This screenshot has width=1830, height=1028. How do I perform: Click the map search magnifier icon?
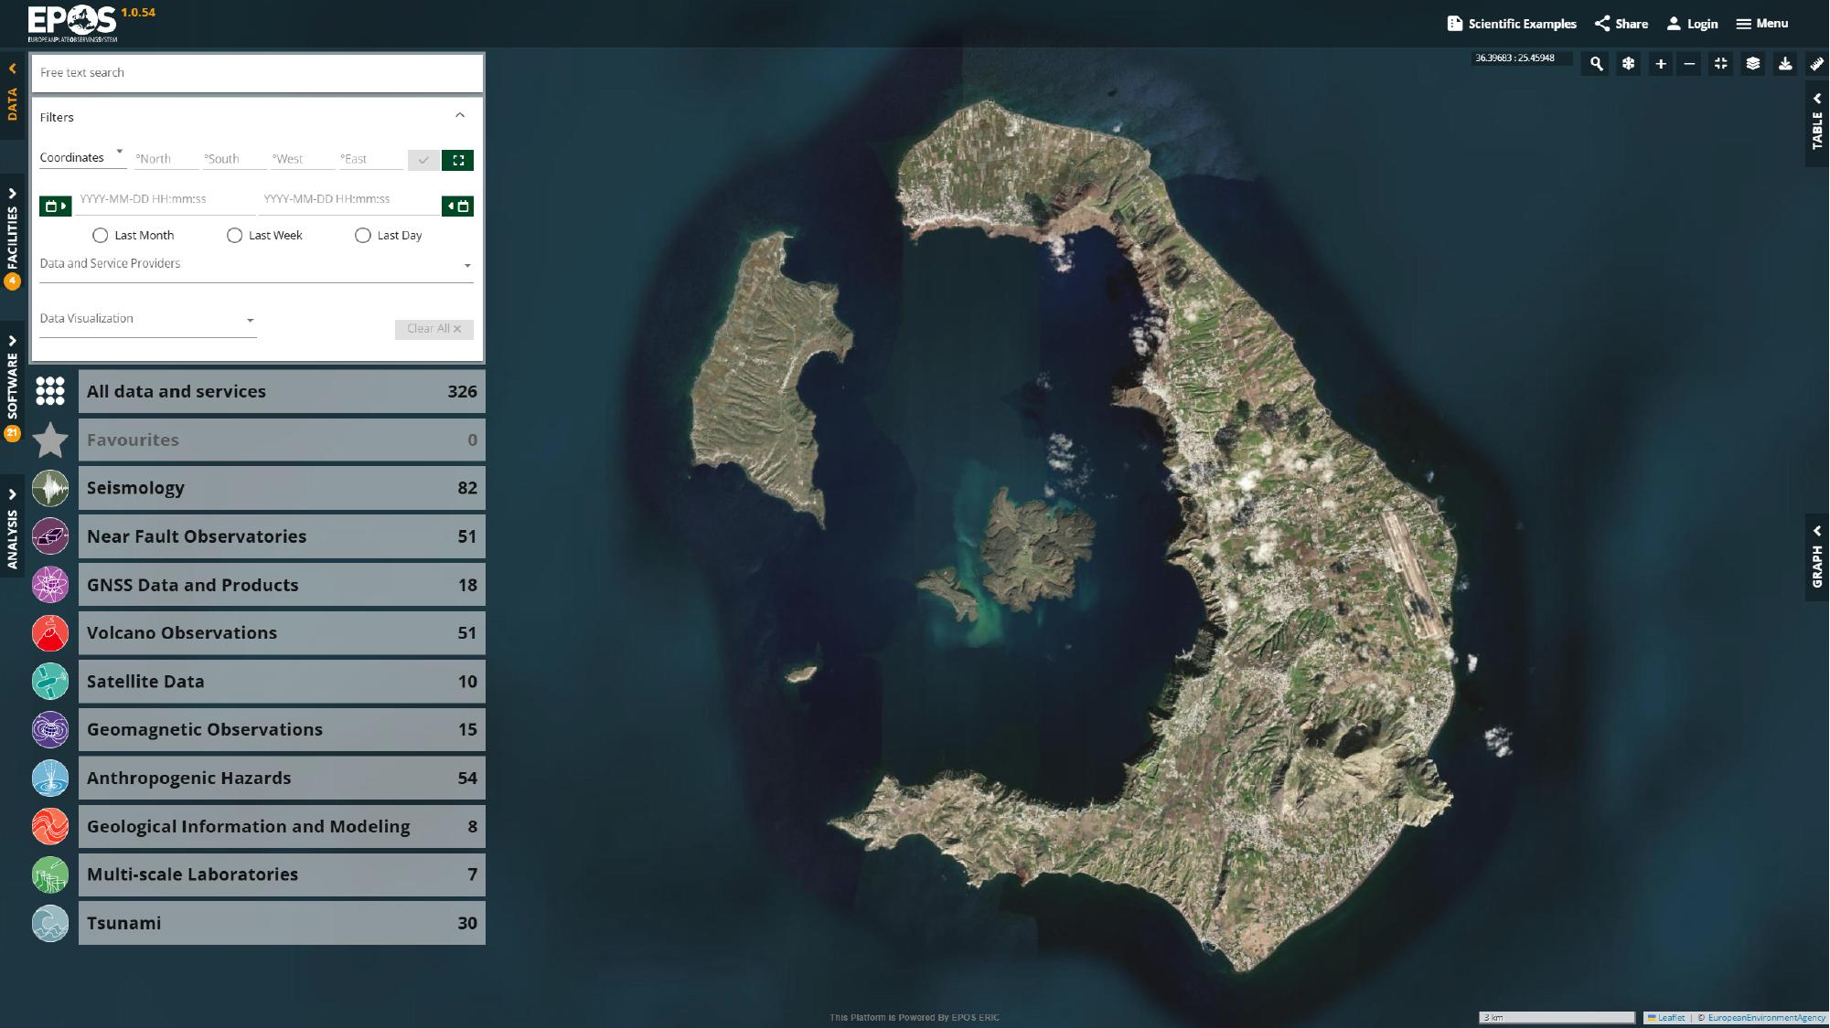[1596, 64]
